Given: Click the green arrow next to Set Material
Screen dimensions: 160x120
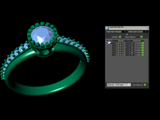Looking at the screenshot, I should [145, 85].
